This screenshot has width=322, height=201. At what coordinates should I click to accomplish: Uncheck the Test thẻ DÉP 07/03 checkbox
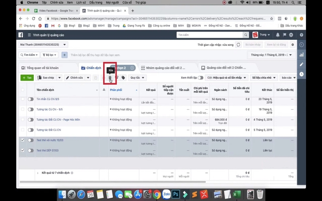[23, 150]
